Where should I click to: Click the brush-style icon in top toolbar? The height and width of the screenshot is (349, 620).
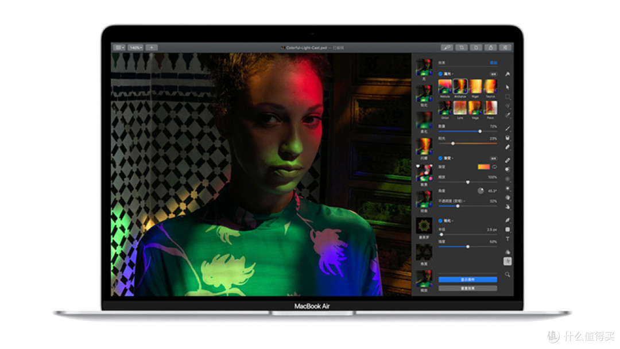[447, 48]
